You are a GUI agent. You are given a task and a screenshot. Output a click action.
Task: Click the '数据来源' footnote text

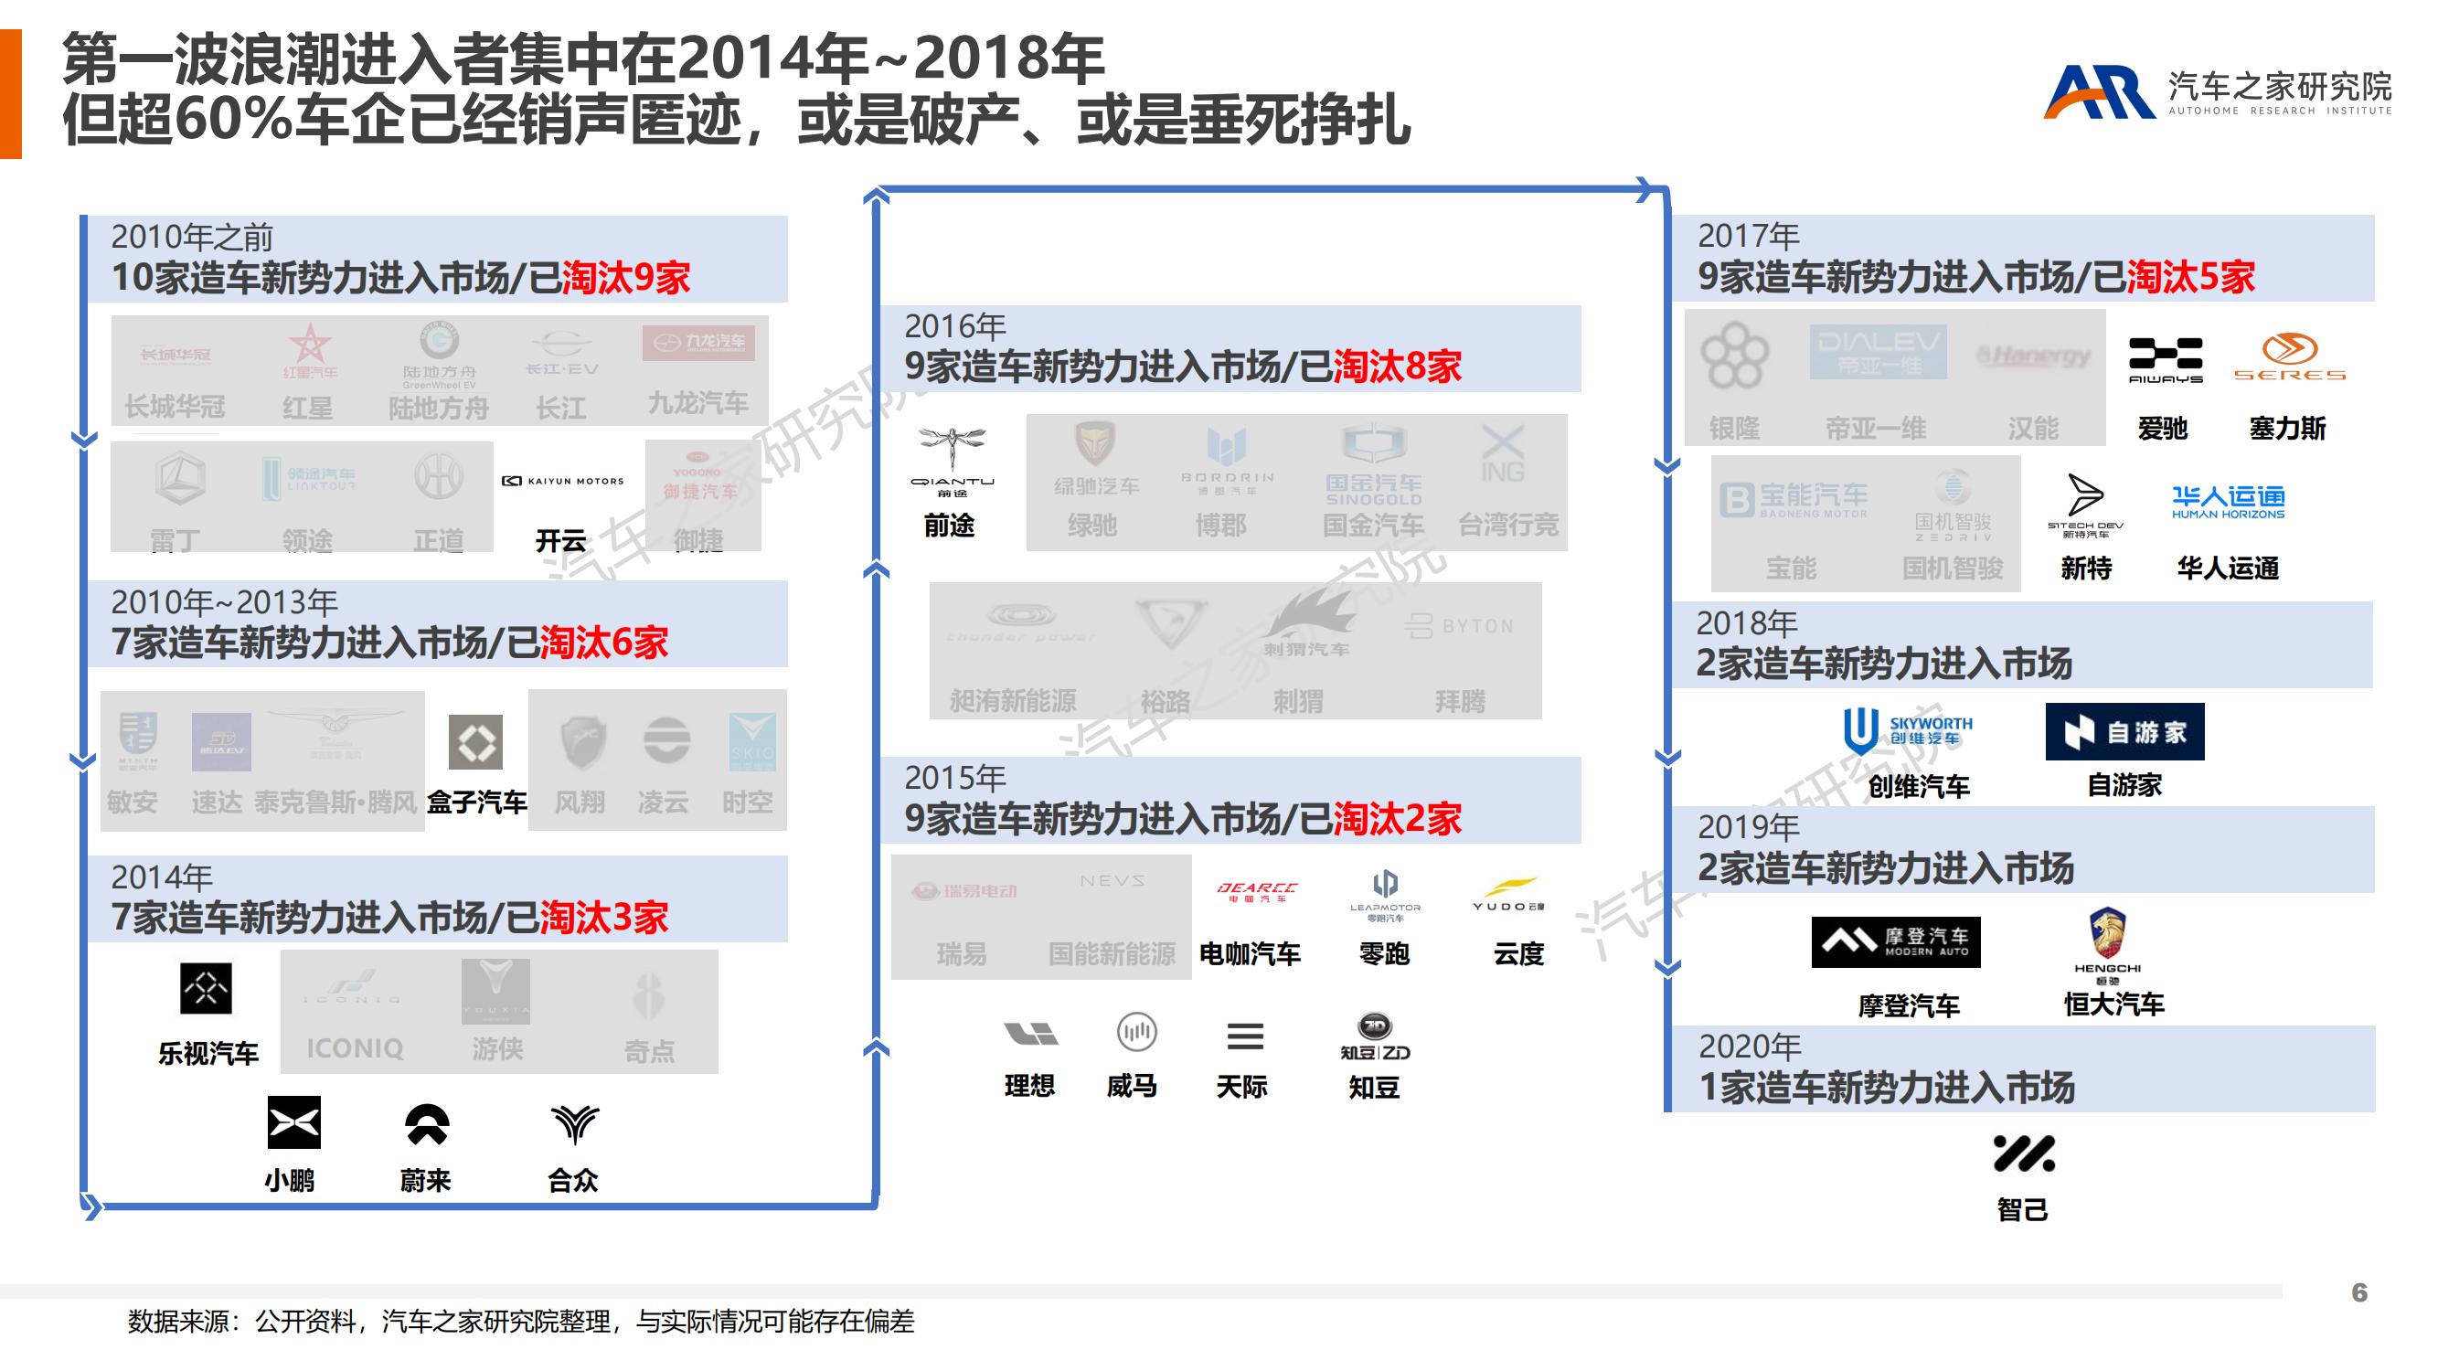[521, 1322]
